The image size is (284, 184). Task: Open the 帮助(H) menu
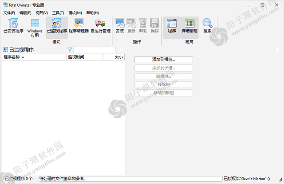[93, 13]
